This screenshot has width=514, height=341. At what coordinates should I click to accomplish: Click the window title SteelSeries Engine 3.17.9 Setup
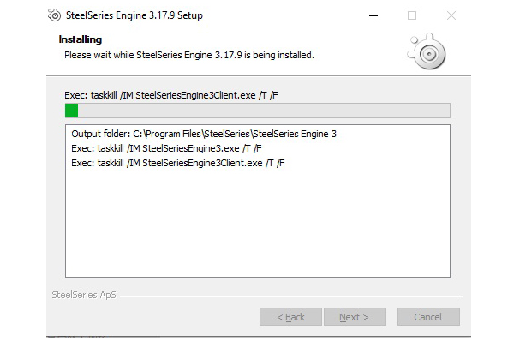(x=134, y=15)
